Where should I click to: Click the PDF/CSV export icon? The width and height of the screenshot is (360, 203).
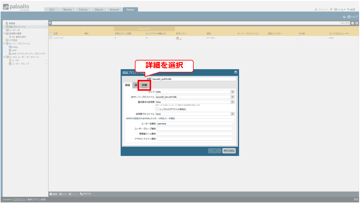(x=82, y=194)
